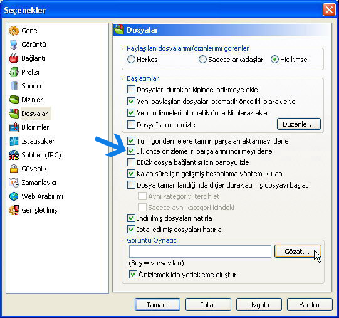Click the Web Arabirimi globe icon
This screenshot has height=318, width=339.
[14, 196]
